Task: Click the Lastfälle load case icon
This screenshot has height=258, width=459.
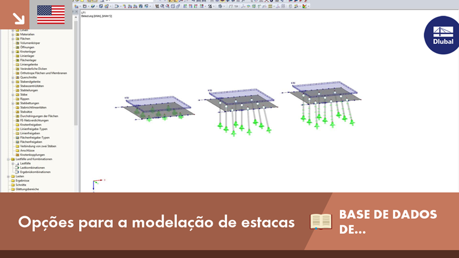Action: pos(18,163)
